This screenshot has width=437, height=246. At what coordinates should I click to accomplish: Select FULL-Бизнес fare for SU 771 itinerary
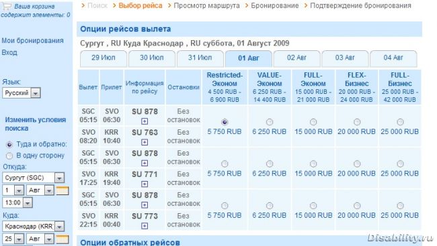click(x=400, y=164)
